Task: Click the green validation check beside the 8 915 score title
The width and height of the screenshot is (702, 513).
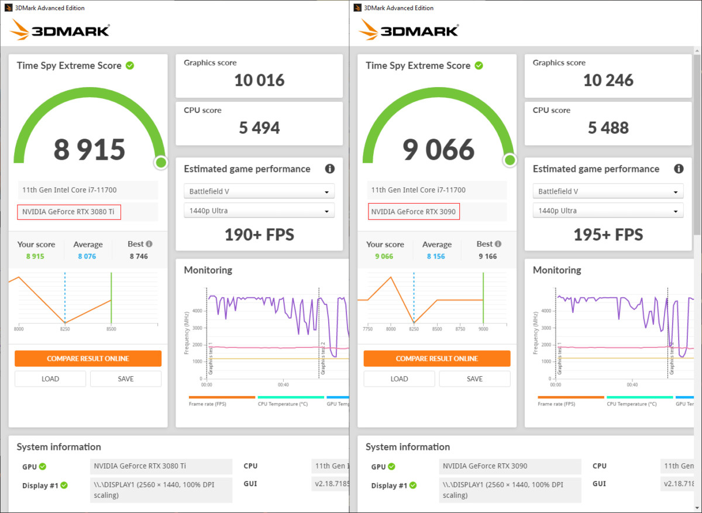Action: point(130,66)
